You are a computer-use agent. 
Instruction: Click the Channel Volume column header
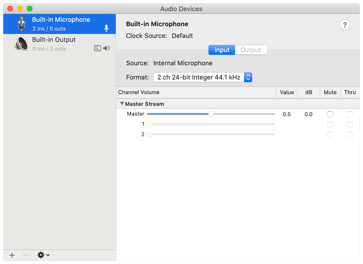(139, 92)
